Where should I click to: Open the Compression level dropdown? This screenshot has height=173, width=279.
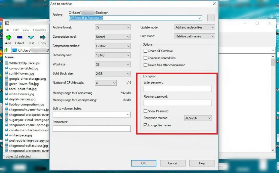coord(113,37)
